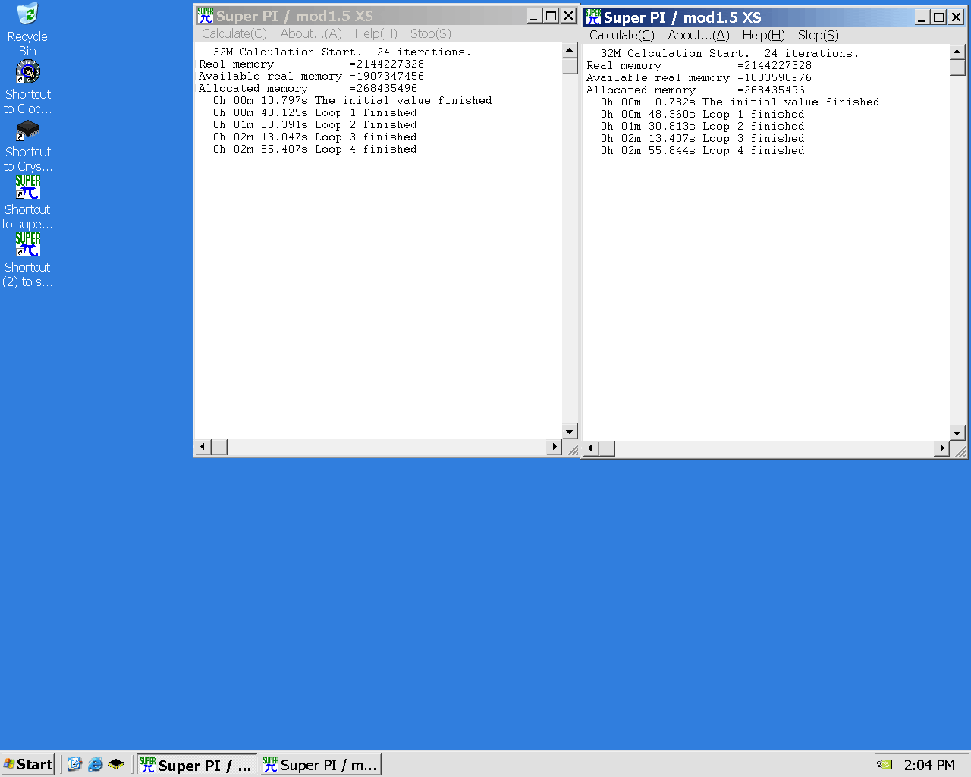The image size is (971, 777).
Task: Click '32M Calculation Start' line in left window
Action: (x=342, y=52)
